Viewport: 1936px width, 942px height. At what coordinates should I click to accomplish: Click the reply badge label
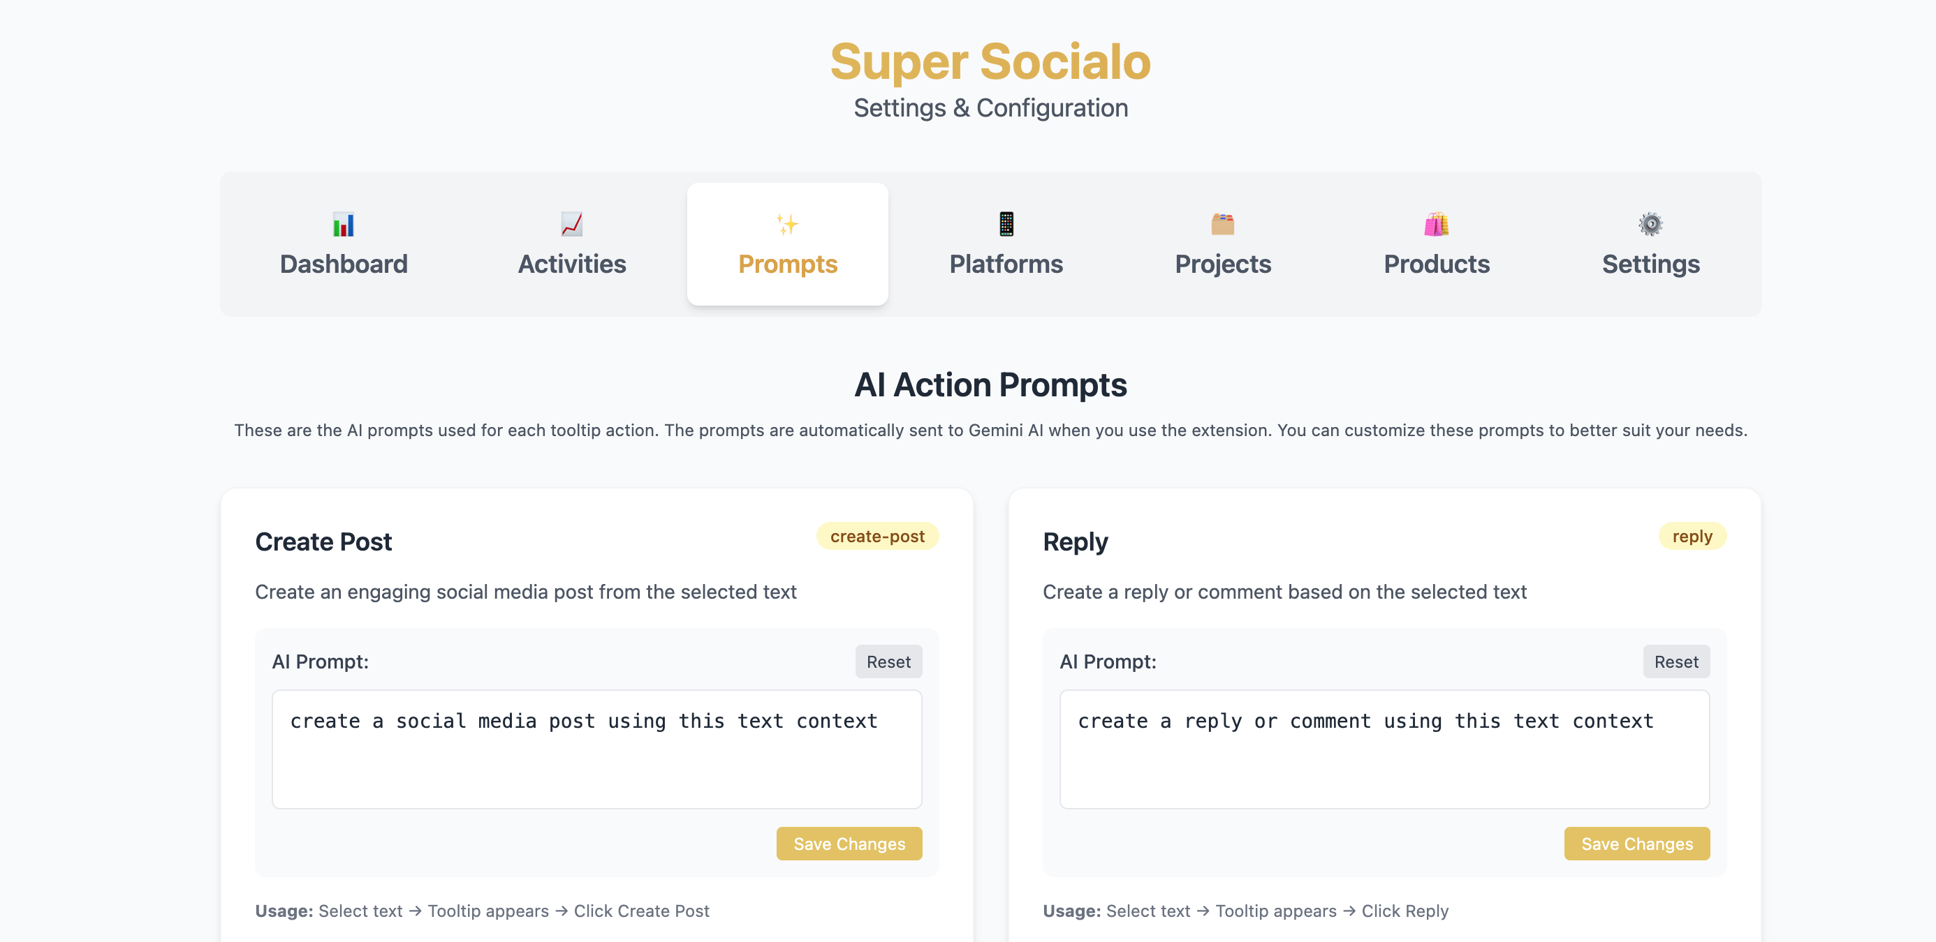tap(1692, 536)
